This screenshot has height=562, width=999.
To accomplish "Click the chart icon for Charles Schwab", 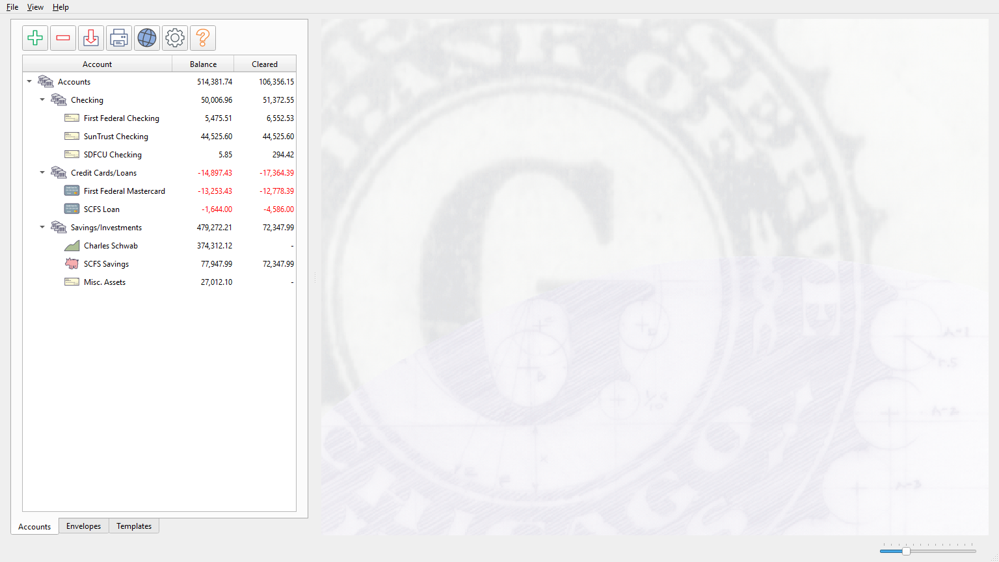I will [72, 245].
